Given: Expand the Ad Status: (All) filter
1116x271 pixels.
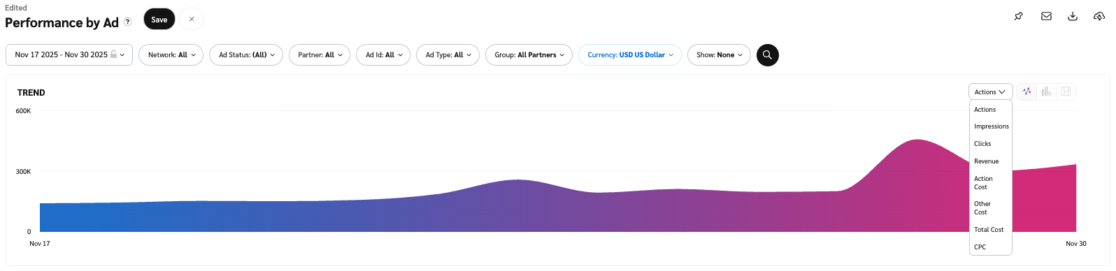Looking at the screenshot, I should [246, 54].
